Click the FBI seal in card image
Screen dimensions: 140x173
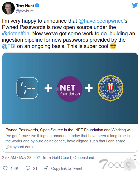pos(110,88)
